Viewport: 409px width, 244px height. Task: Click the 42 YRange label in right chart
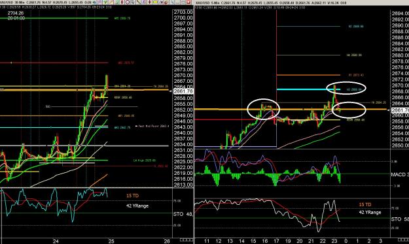tap(370, 212)
